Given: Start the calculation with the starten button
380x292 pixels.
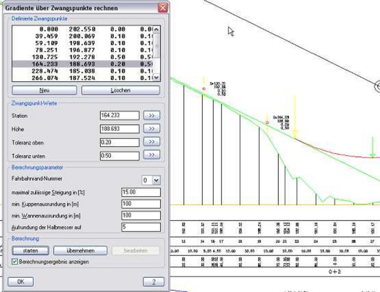Looking at the screenshot, I should [x=31, y=250].
